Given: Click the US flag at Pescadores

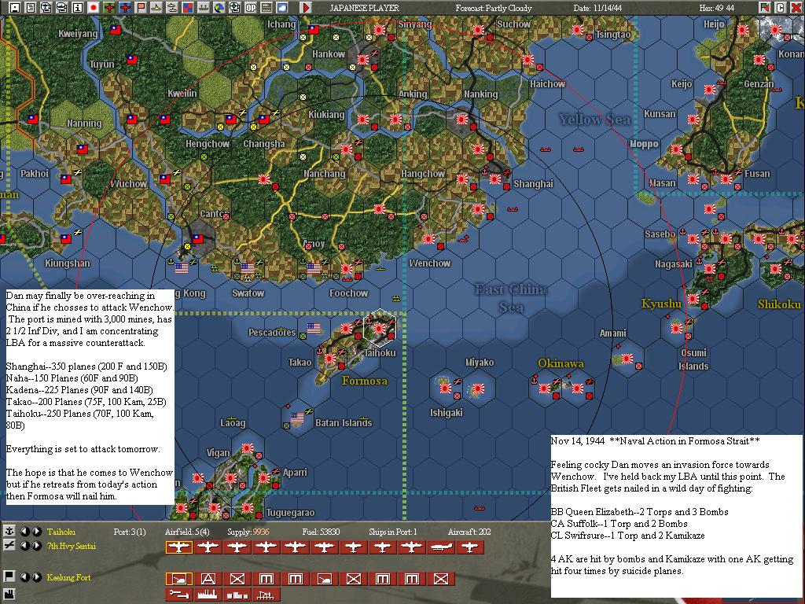Looking at the screenshot, I should coord(314,328).
